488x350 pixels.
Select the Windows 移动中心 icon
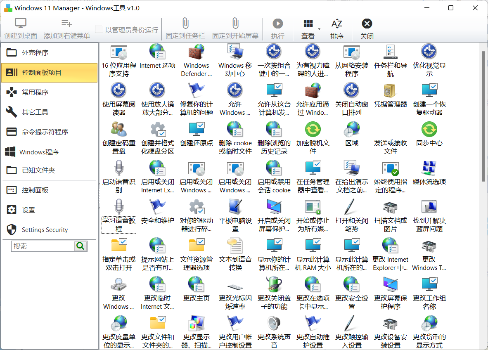pos(235,52)
